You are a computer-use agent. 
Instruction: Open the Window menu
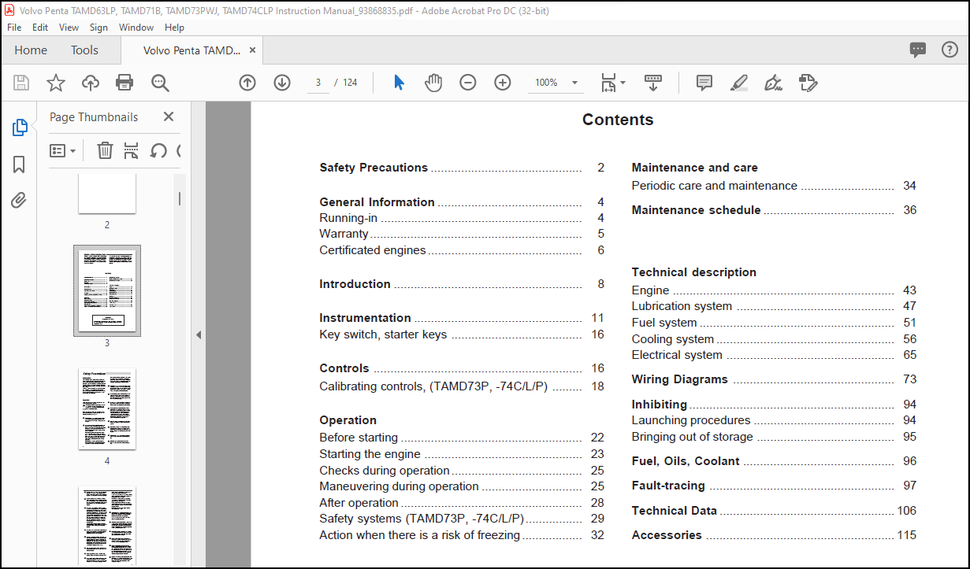click(x=136, y=27)
